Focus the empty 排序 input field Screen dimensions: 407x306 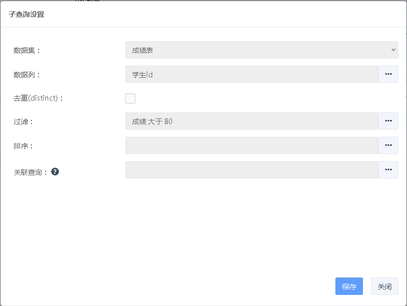(x=251, y=145)
